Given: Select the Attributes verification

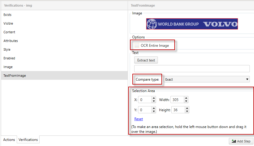Looking at the screenshot, I should [64, 41].
